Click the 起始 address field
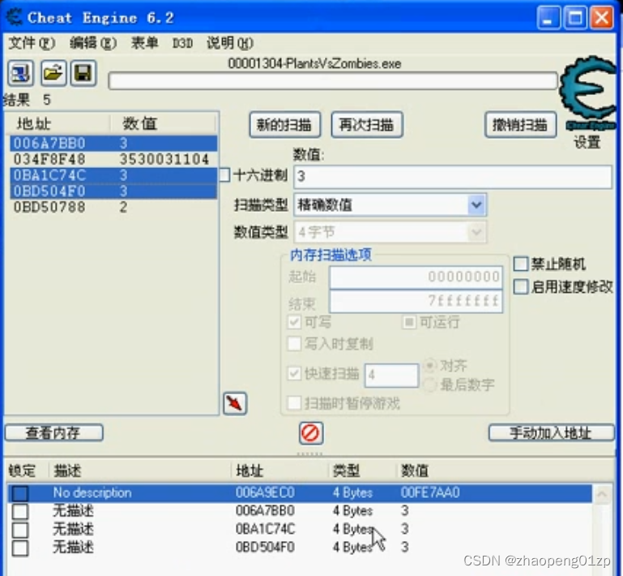The image size is (623, 576). tap(416, 277)
